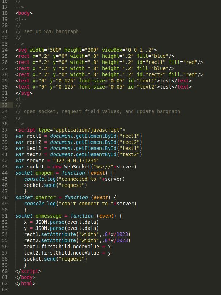221x295 pixels.
Task: Click getElementById("rect2") on line 39
Action: click(x=109, y=142)
